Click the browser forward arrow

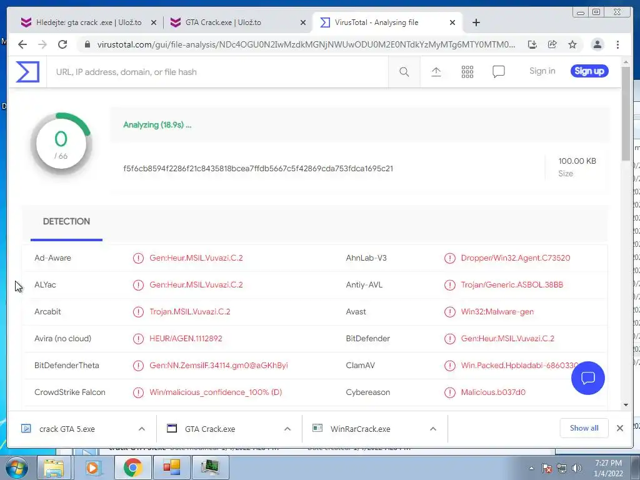[42, 44]
